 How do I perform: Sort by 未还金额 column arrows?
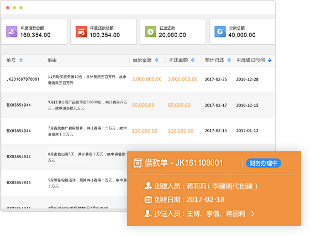[x=193, y=60]
